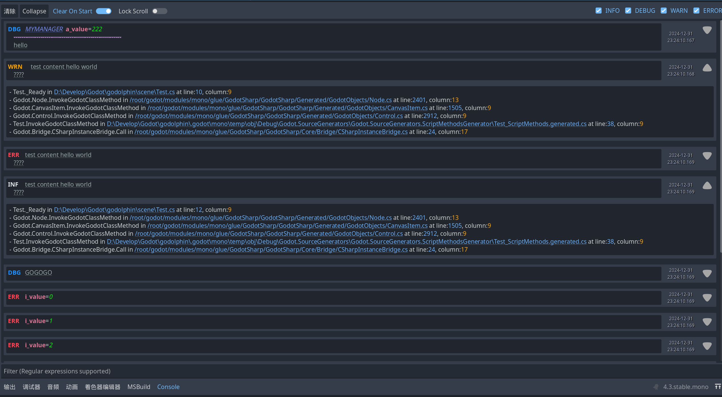Expand the ERR i_value=2 entry arrow
The height and width of the screenshot is (397, 722).
click(707, 346)
